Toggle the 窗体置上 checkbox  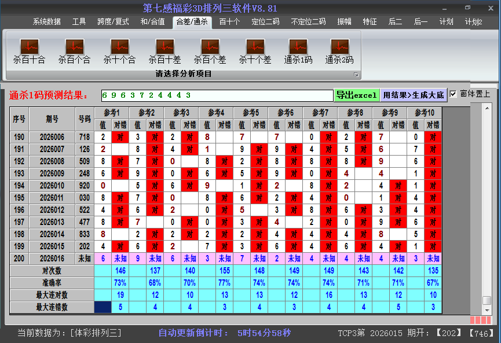tap(454, 94)
